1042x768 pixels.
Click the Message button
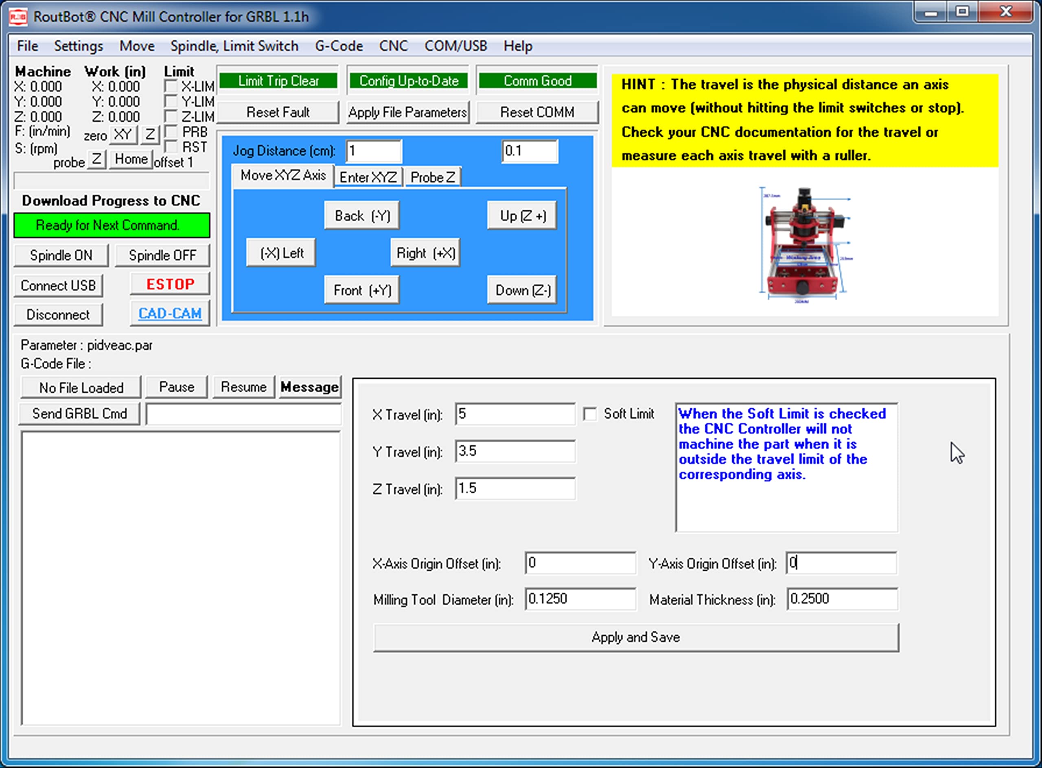pos(310,387)
